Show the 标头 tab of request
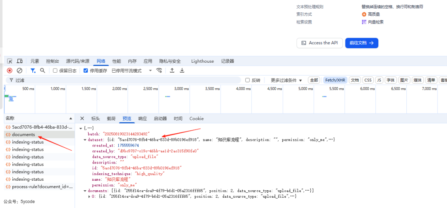 (x=96, y=118)
